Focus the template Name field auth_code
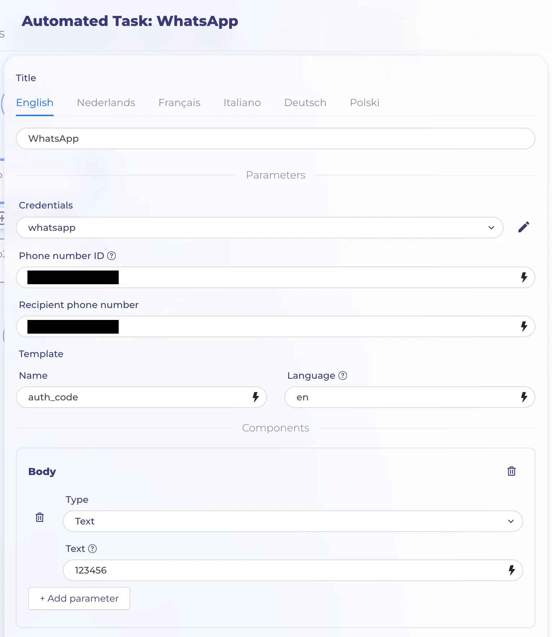 pos(141,397)
